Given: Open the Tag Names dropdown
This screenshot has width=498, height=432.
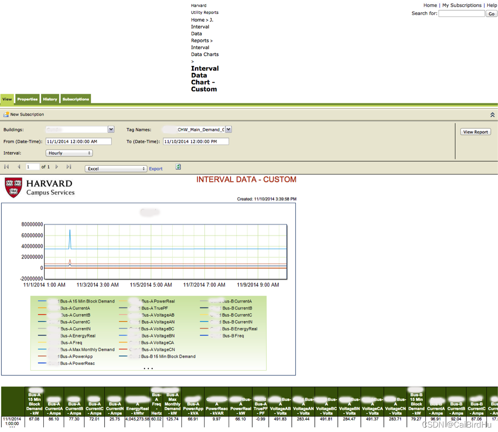Looking at the screenshot, I should [229, 130].
